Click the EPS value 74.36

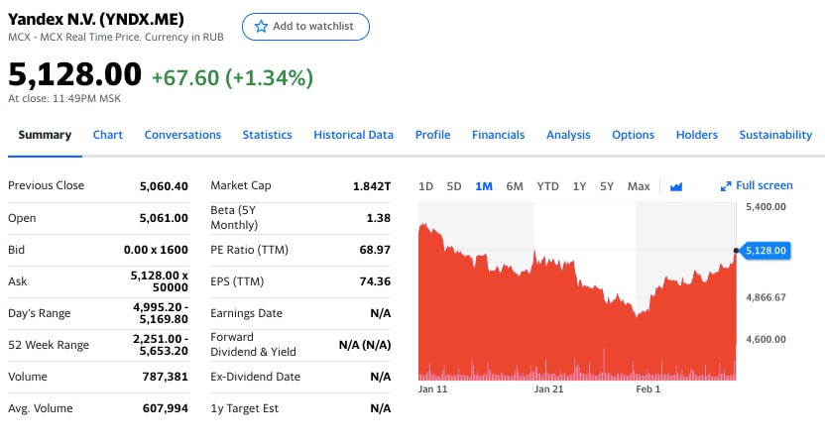point(375,281)
